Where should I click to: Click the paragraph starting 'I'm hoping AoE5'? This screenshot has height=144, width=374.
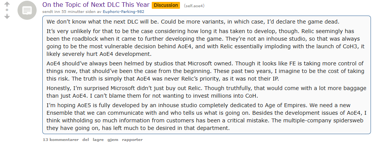coord(206,117)
